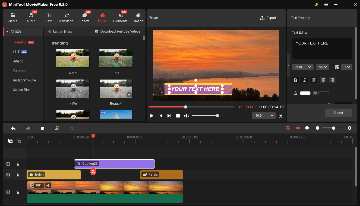
Task: Click the Crop tool icon
Action: 72,128
